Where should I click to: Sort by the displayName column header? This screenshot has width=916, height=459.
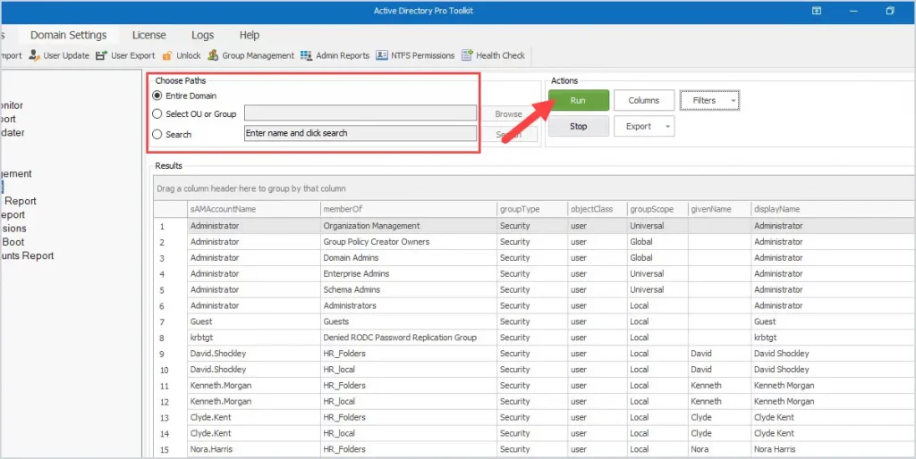(x=833, y=209)
